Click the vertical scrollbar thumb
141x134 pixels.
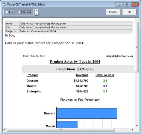point(137,47)
